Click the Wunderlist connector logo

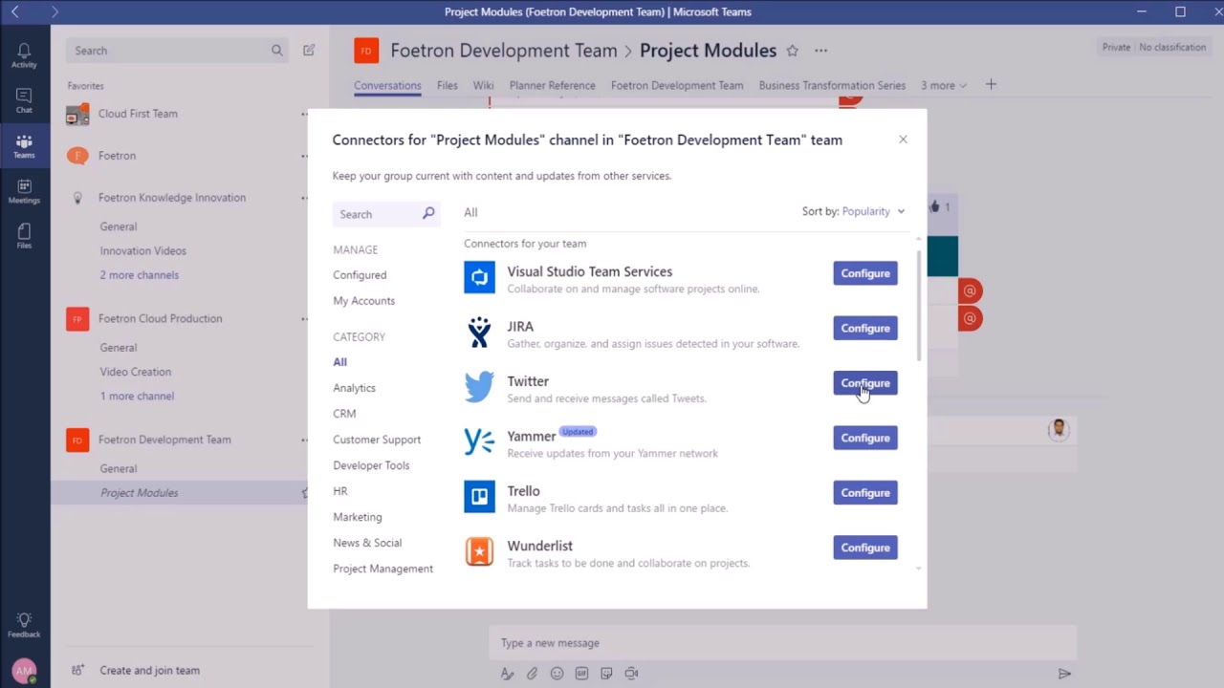click(x=479, y=551)
